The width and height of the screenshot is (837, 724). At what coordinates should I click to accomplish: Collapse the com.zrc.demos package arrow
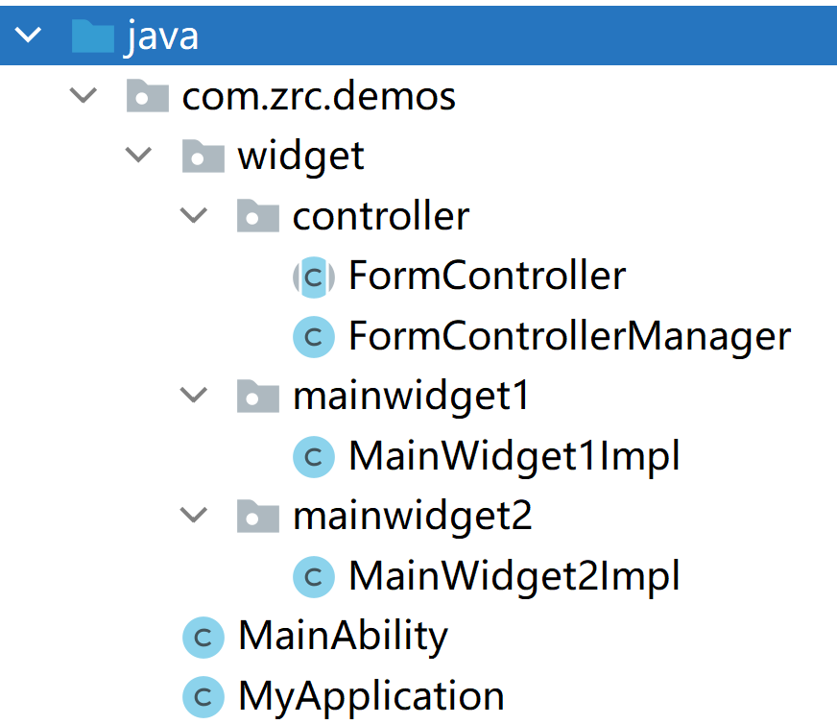coord(84,96)
